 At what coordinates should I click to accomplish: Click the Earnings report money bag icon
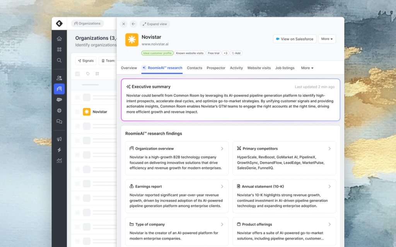131,186
